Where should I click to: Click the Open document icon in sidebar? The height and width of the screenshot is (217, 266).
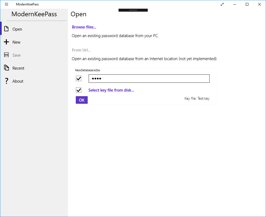(x=6, y=29)
